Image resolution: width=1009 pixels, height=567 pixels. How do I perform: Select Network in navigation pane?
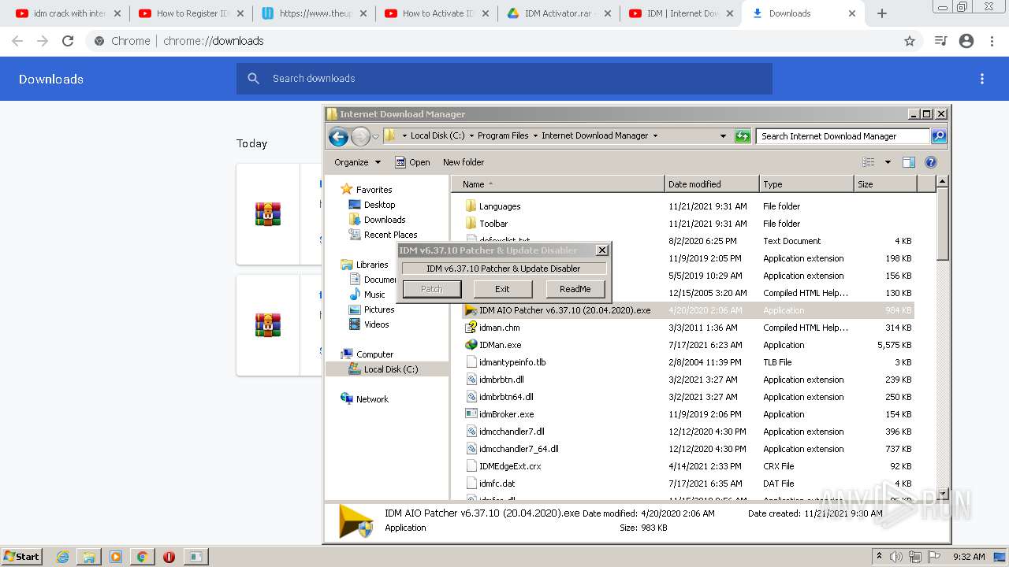pyautogui.click(x=372, y=399)
